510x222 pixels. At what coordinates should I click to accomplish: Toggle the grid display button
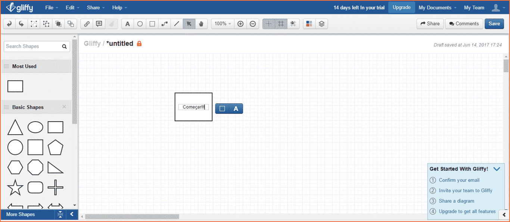pos(281,24)
